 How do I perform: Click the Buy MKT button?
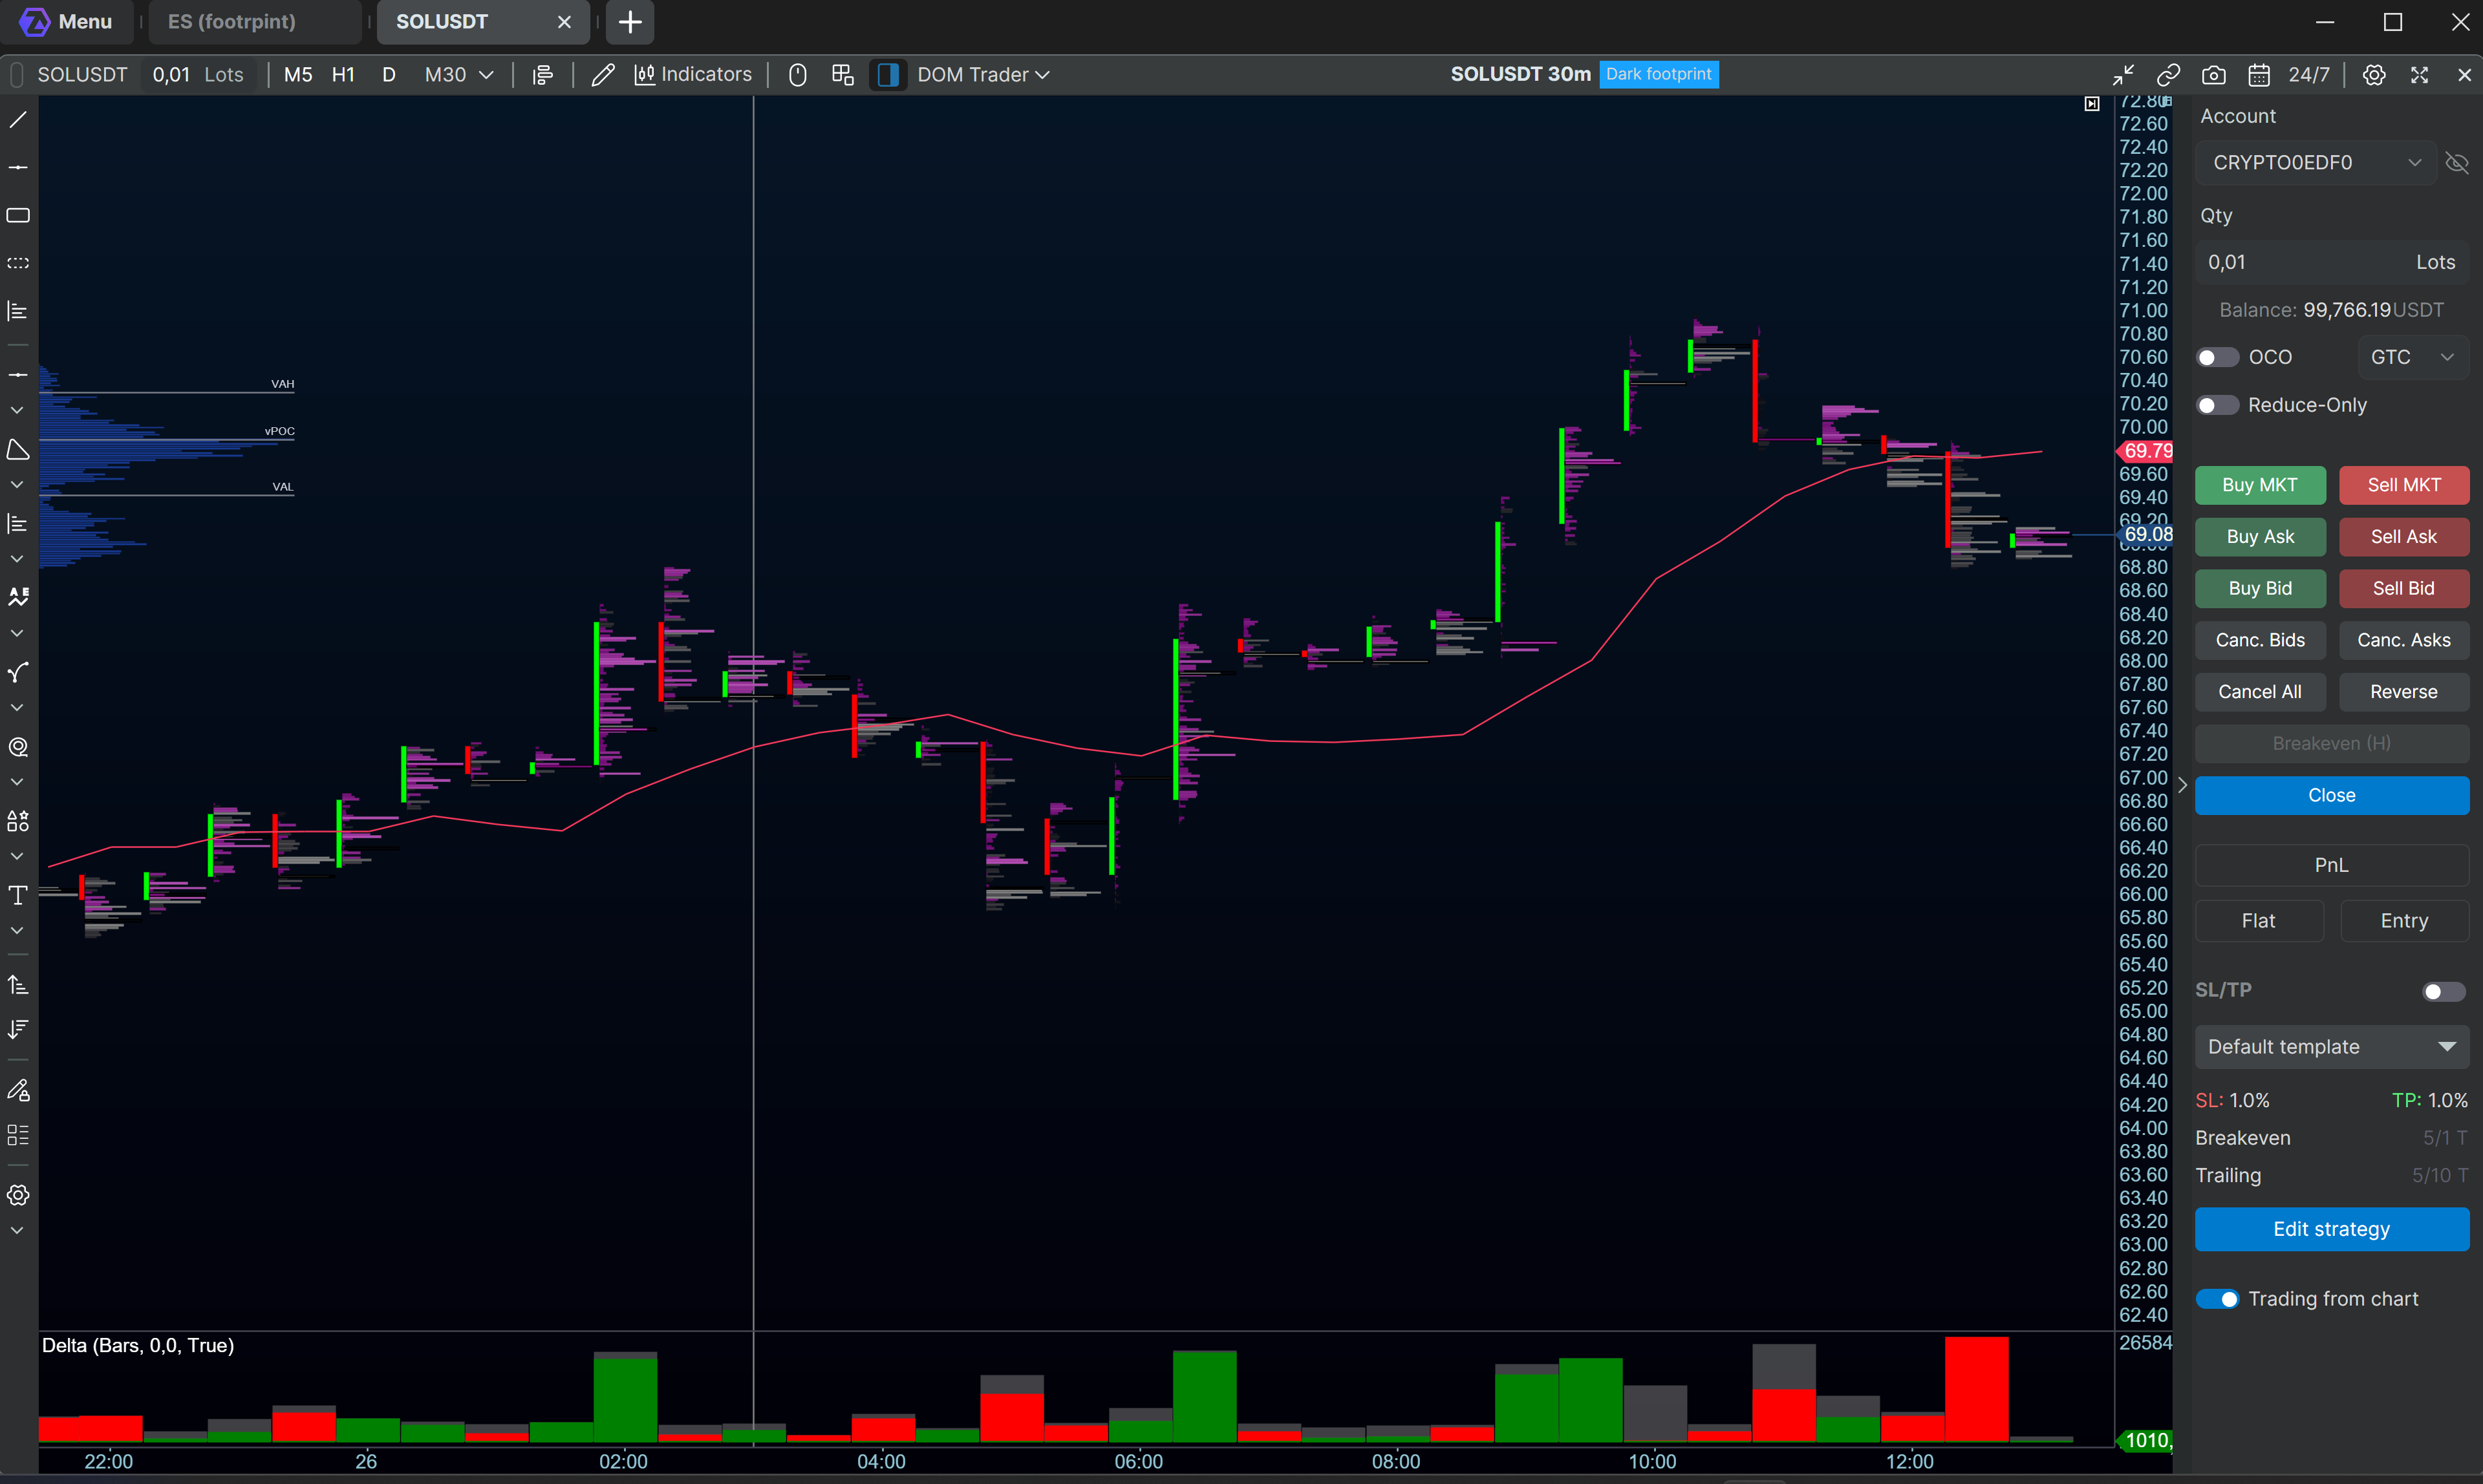tap(2260, 485)
